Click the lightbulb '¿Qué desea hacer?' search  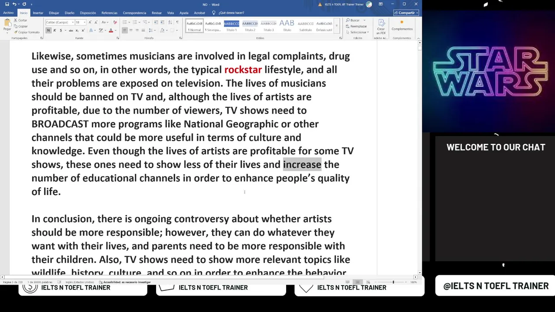pos(229,13)
